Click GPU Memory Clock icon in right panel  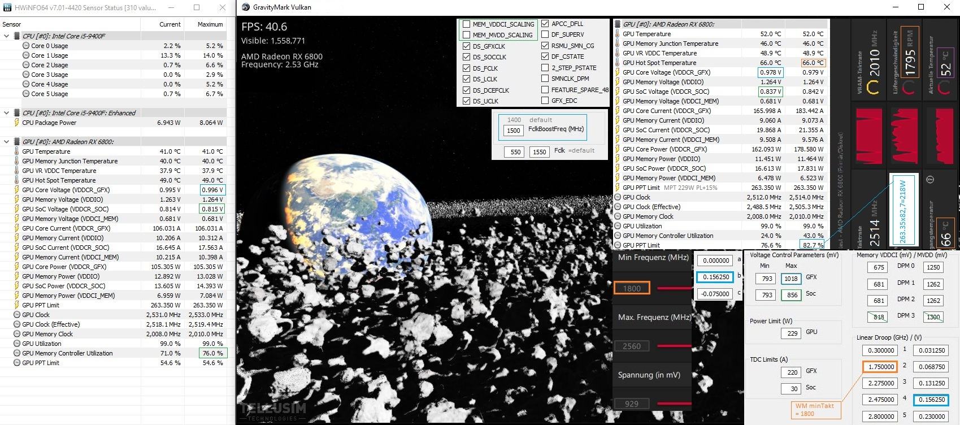(618, 216)
